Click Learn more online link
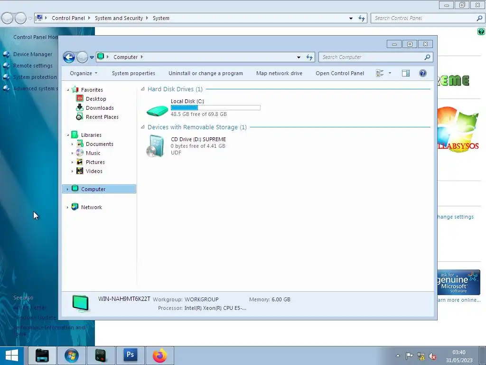Viewport: 486px width, 365px height. [459, 300]
